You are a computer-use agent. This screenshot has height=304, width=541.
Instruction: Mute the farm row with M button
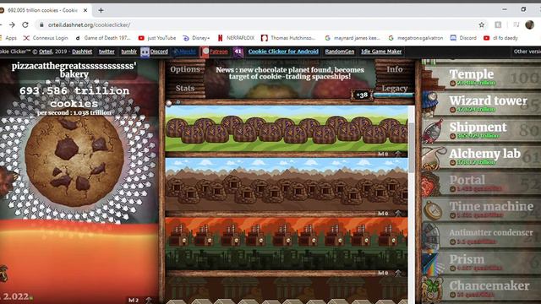383,154
